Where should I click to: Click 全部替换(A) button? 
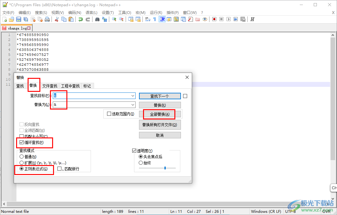(x=160, y=114)
